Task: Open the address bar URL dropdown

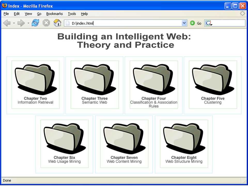Action: [184, 23]
